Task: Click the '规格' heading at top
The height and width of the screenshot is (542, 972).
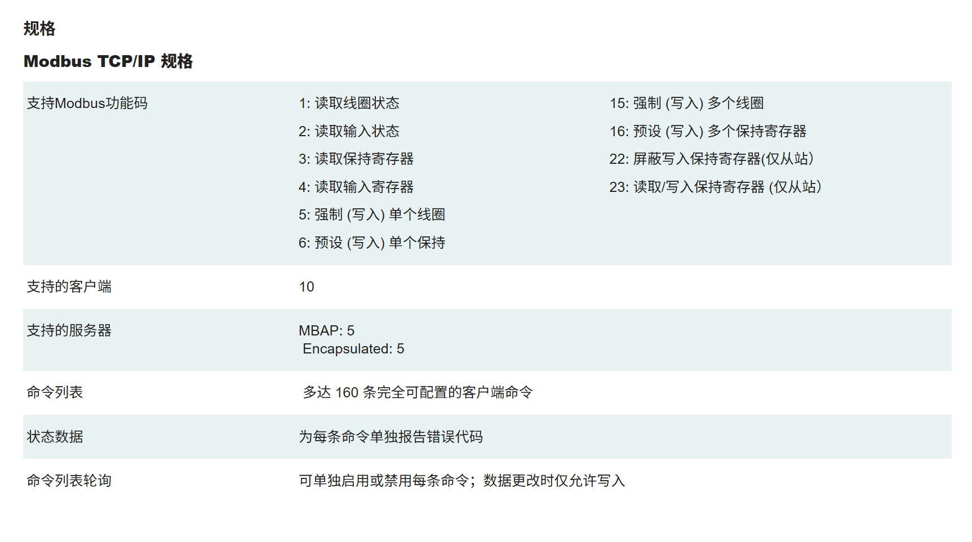Action: pos(39,29)
